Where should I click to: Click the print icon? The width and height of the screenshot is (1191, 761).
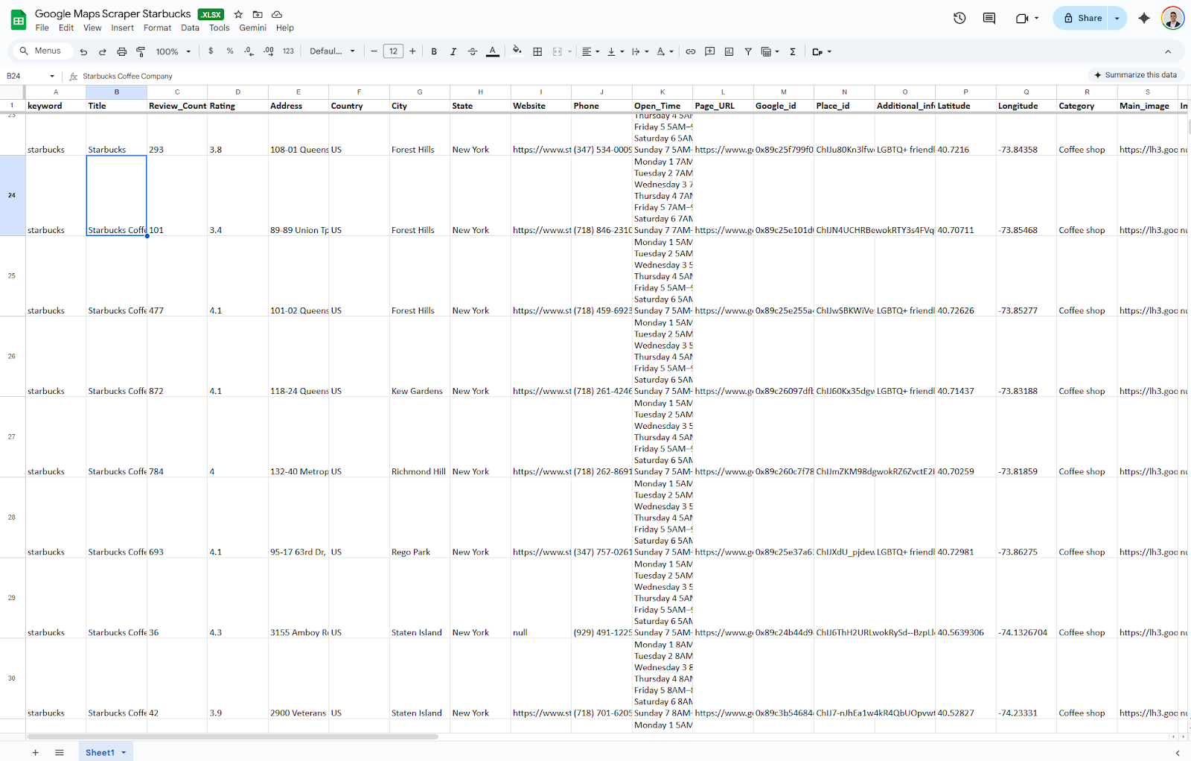(121, 51)
